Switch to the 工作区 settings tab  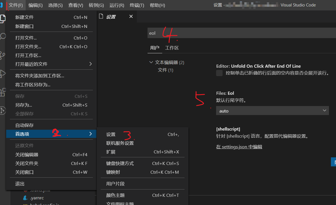(x=172, y=48)
